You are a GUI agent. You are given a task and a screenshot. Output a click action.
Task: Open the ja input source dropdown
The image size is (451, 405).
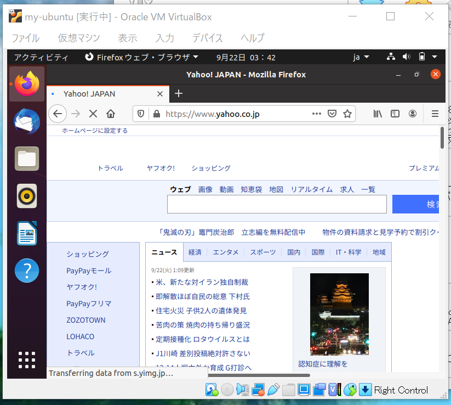(361, 57)
